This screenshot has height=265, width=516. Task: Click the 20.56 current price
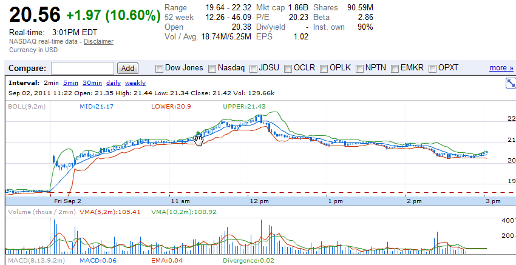point(35,15)
